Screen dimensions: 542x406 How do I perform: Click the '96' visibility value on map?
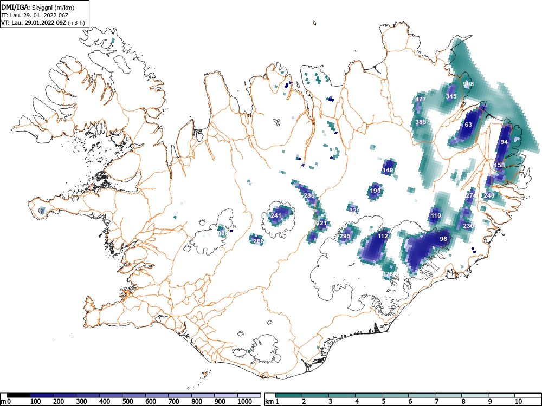coord(443,239)
